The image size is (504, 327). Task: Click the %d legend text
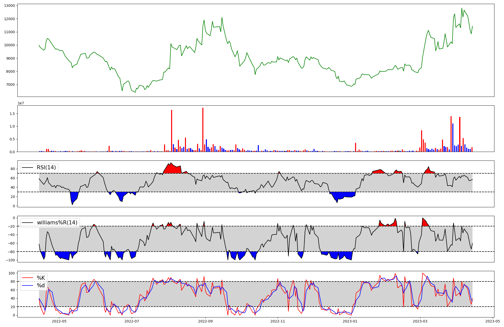41,285
